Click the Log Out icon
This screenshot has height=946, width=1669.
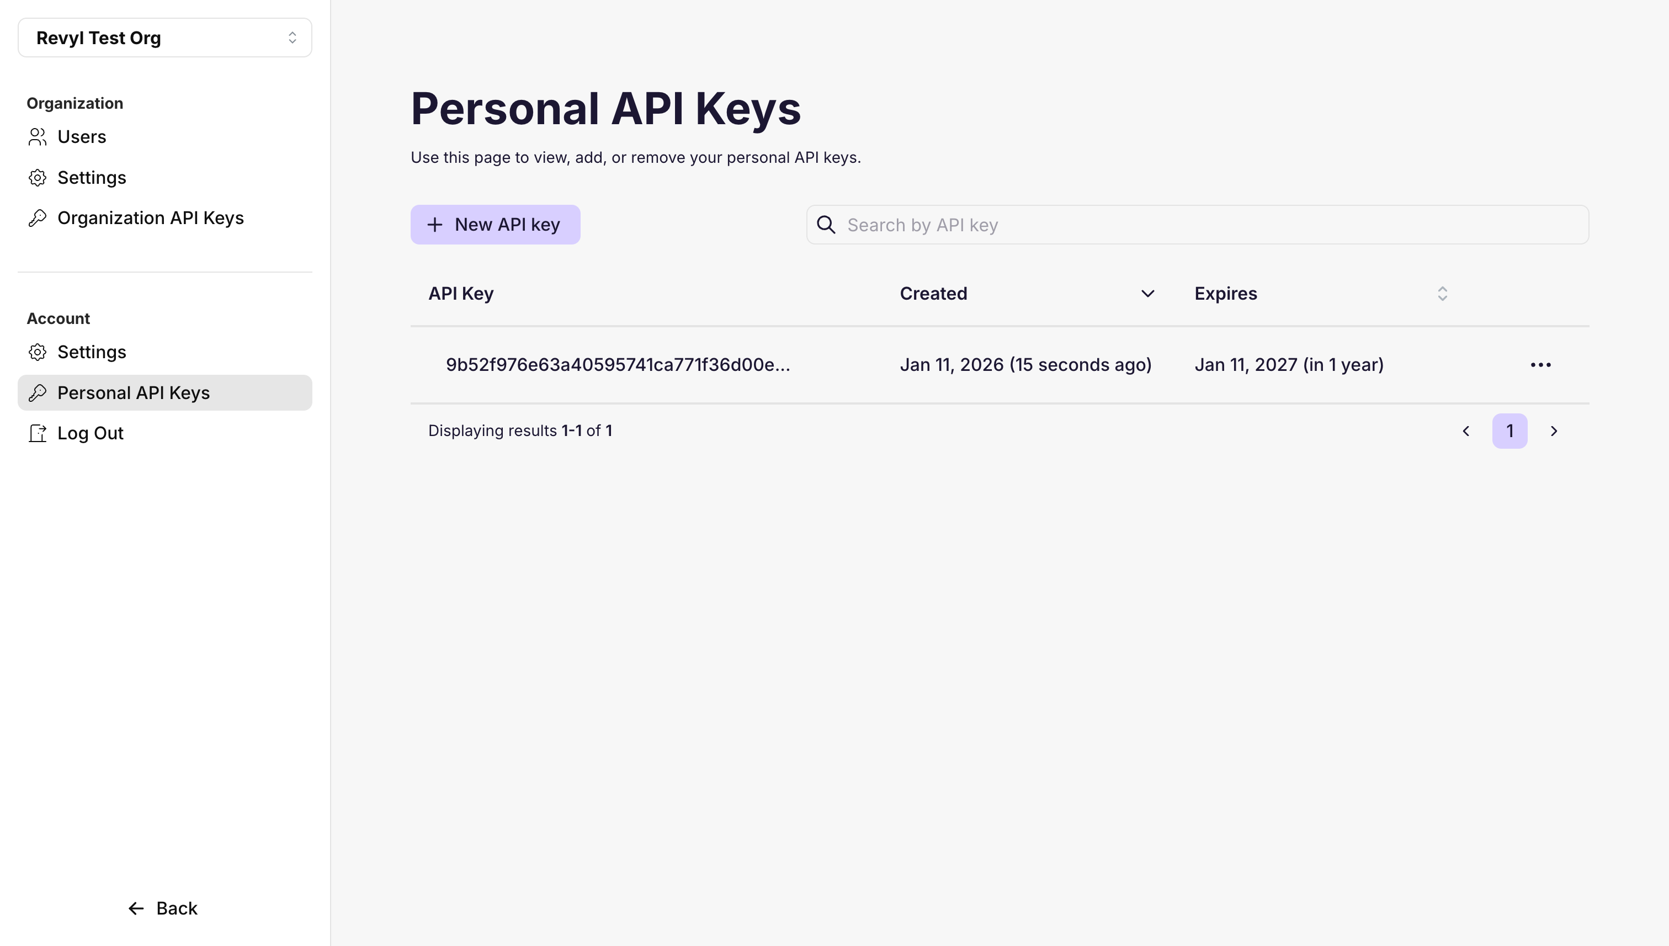coord(37,433)
